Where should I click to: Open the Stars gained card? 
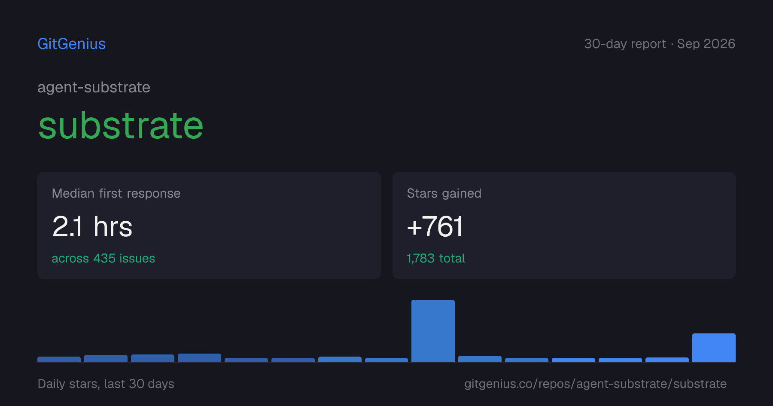click(564, 226)
